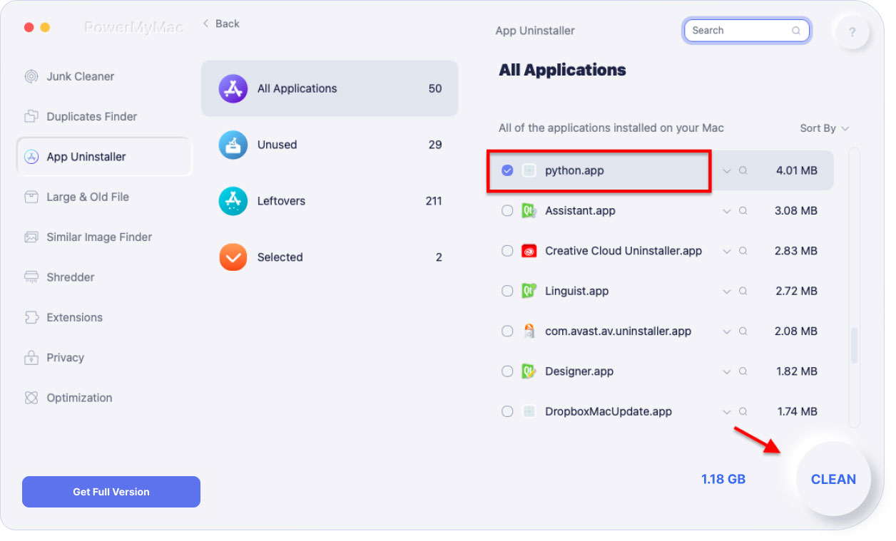
Task: Expand com.avast.av.uninstaller.app details chevron
Action: click(727, 331)
